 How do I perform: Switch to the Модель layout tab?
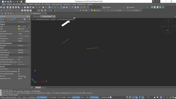pos(38,87)
